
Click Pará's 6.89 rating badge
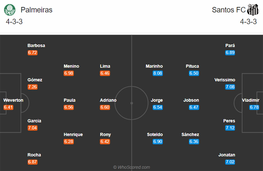tap(230, 53)
